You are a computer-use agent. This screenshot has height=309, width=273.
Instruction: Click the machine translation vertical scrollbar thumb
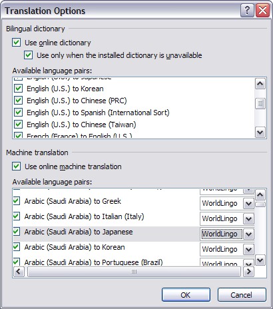pyautogui.click(x=260, y=204)
